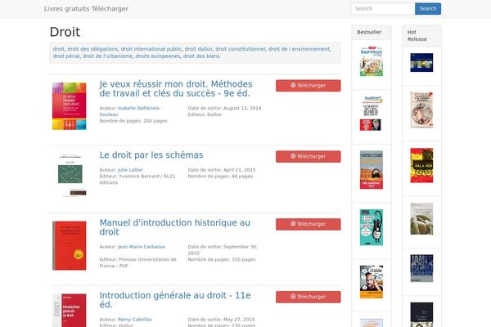Download 'Je veux réussir mon droit' via Télécharger

tap(309, 85)
